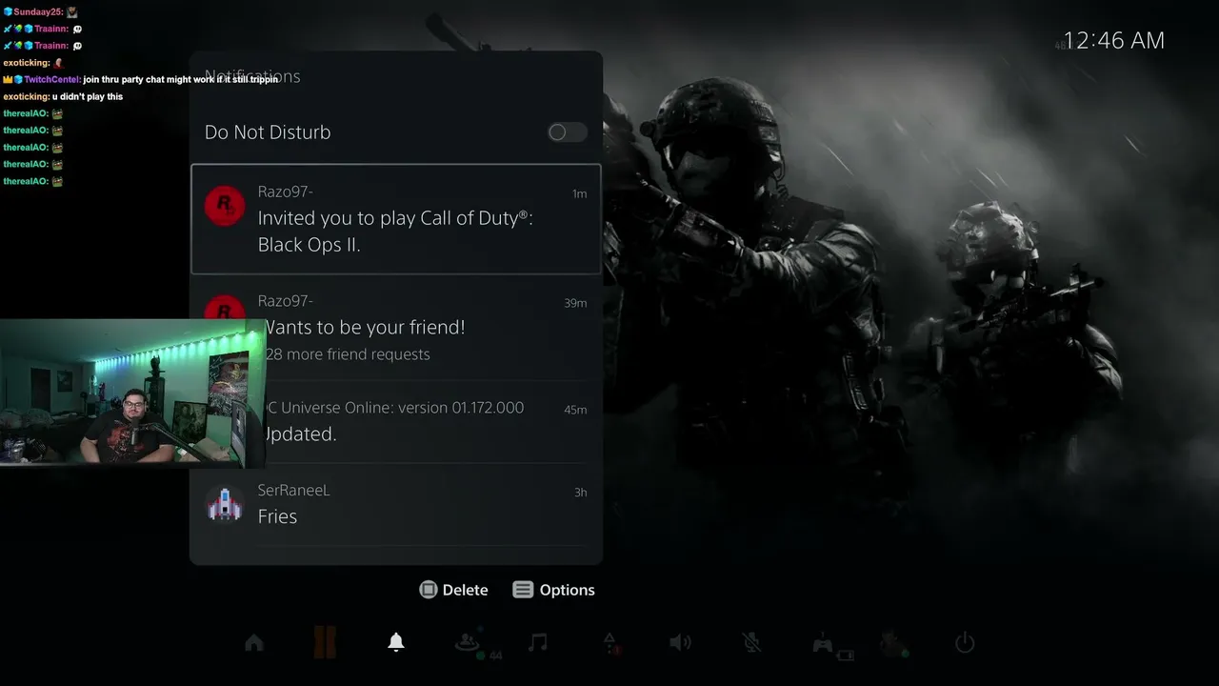Click the streamer webcam overlay

pos(132,393)
